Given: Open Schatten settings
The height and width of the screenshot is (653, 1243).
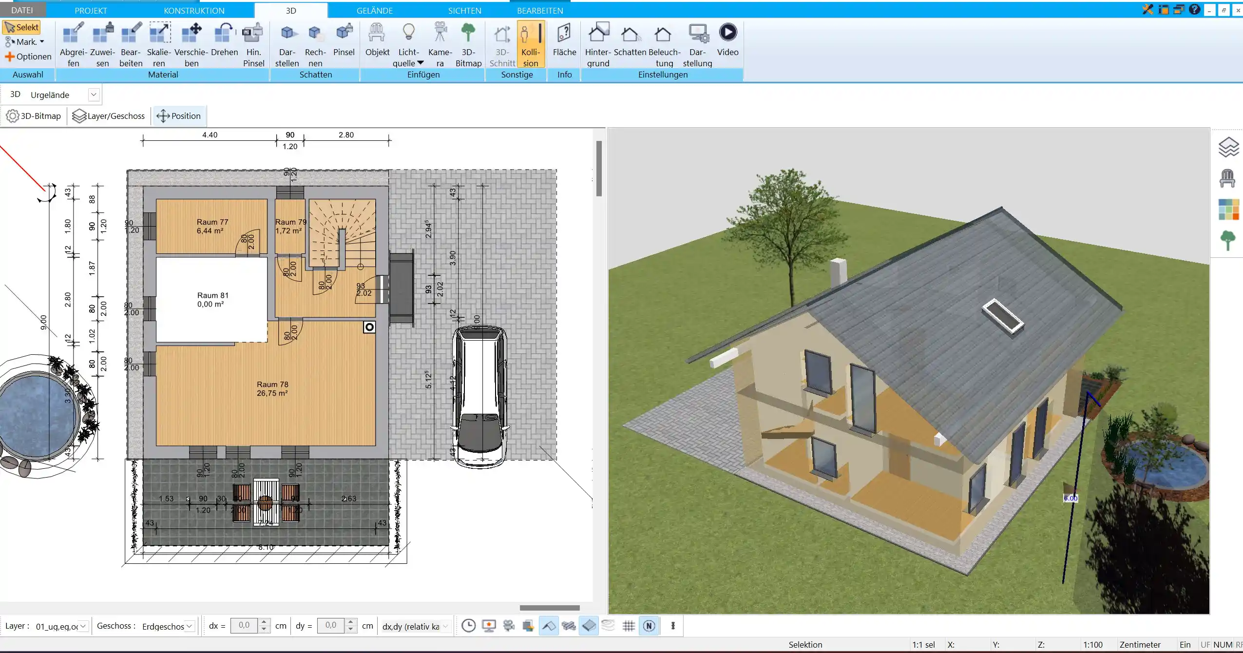Looking at the screenshot, I should click(630, 40).
